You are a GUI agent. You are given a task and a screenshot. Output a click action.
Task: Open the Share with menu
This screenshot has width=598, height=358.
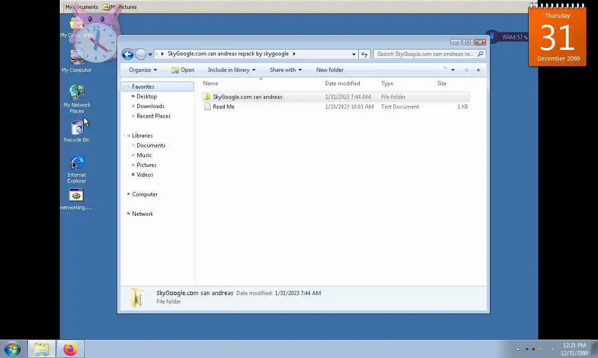(x=285, y=70)
